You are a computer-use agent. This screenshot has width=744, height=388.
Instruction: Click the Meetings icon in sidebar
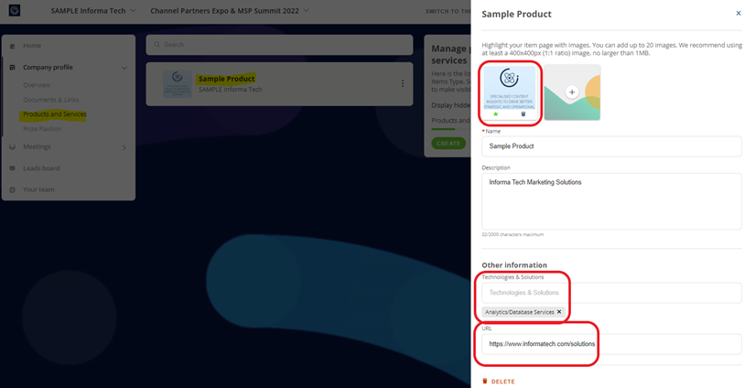click(x=12, y=147)
